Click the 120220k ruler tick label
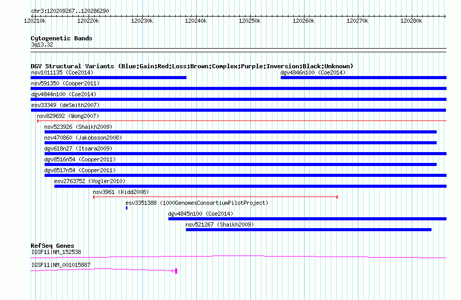Screen dimensions: 461x300 [x=88, y=21]
